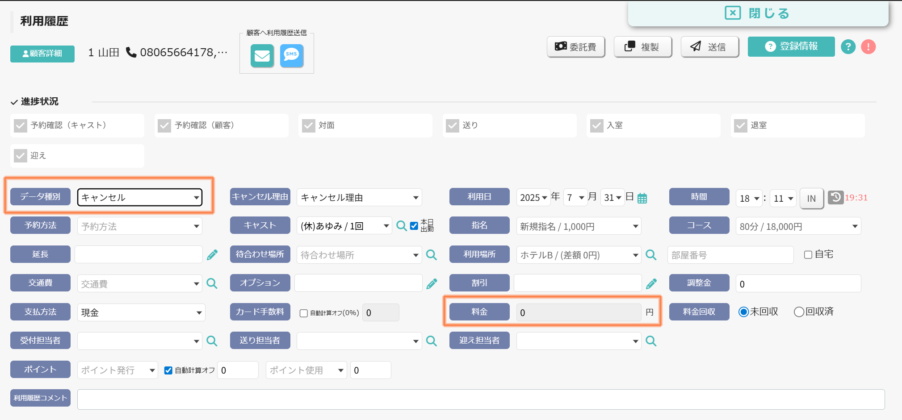Click time history clock icon

point(835,197)
